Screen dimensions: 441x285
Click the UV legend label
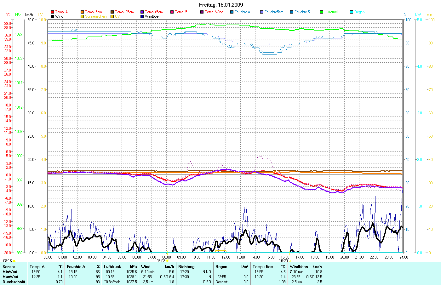[x=117, y=16]
